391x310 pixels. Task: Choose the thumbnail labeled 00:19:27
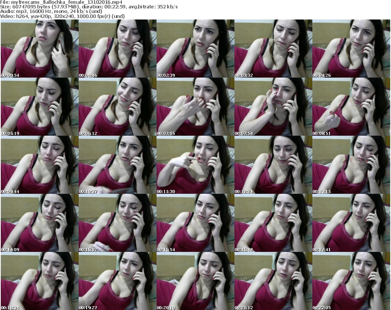point(118,281)
